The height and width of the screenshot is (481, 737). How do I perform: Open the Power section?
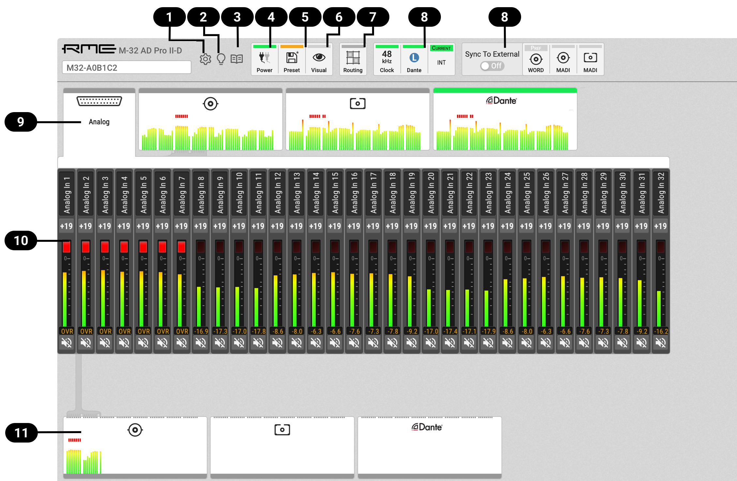click(264, 60)
